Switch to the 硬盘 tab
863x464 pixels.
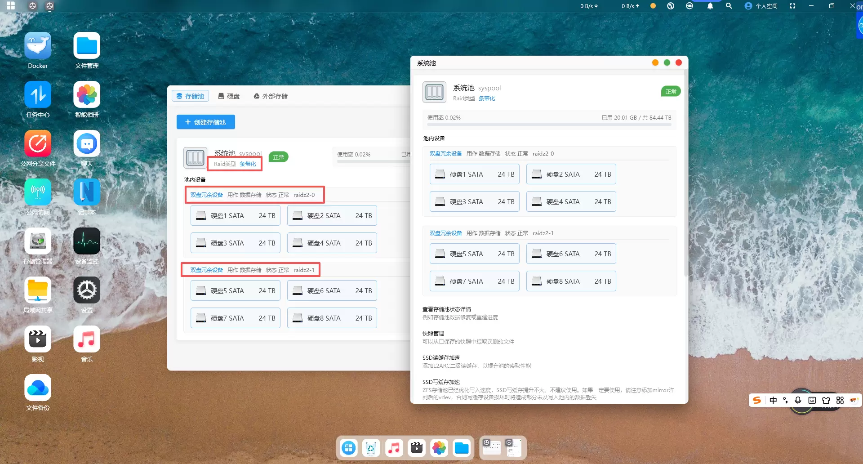(229, 96)
